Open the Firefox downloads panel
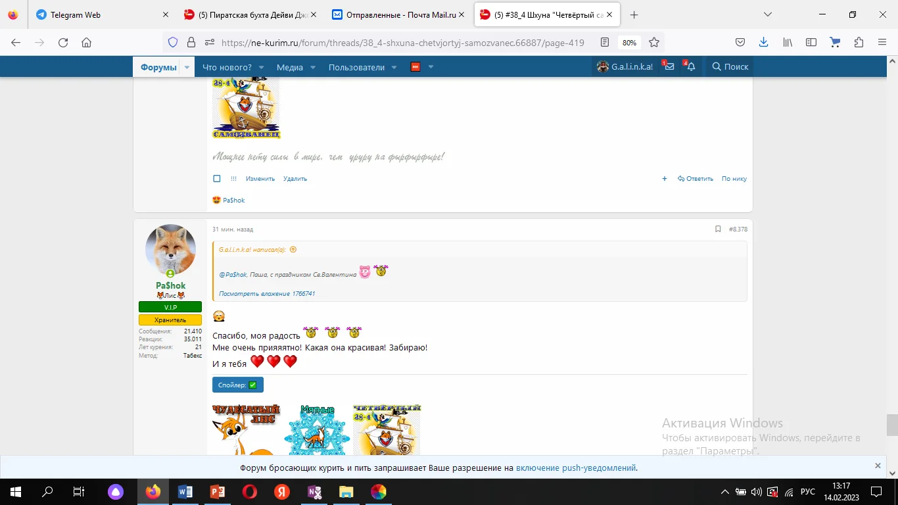Image resolution: width=898 pixels, height=505 pixels. point(763,42)
